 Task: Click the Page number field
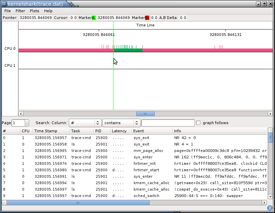coord(18,123)
